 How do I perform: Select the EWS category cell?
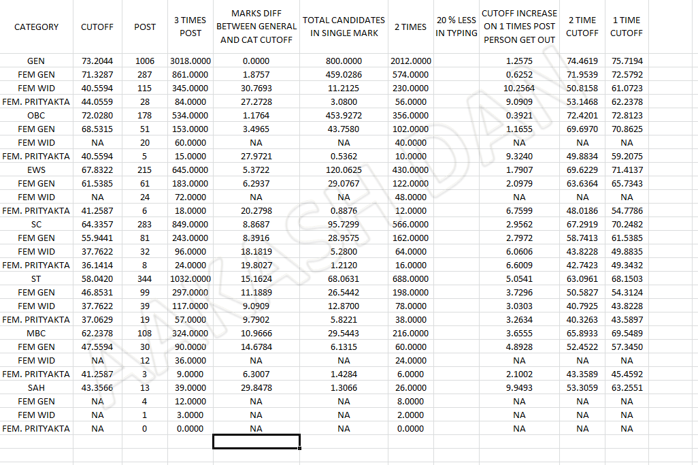coord(36,170)
